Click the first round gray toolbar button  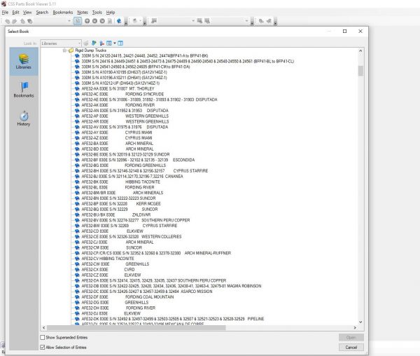[x=87, y=21]
